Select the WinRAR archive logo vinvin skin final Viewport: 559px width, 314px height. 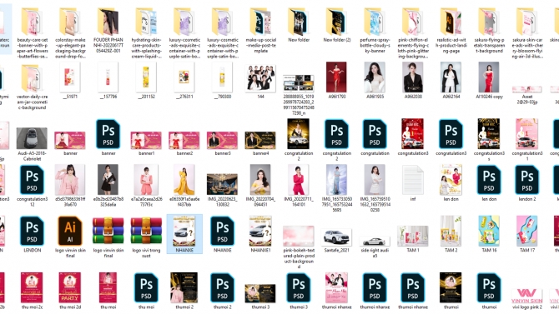point(108,231)
